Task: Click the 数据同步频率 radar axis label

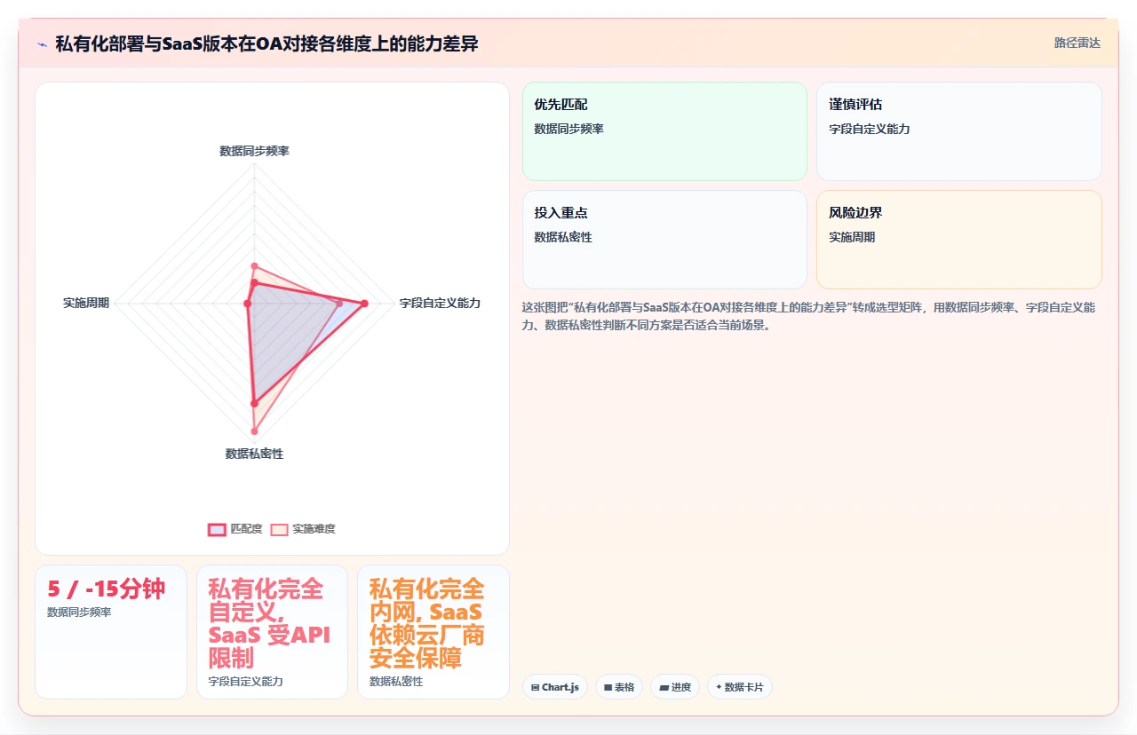Action: click(254, 151)
